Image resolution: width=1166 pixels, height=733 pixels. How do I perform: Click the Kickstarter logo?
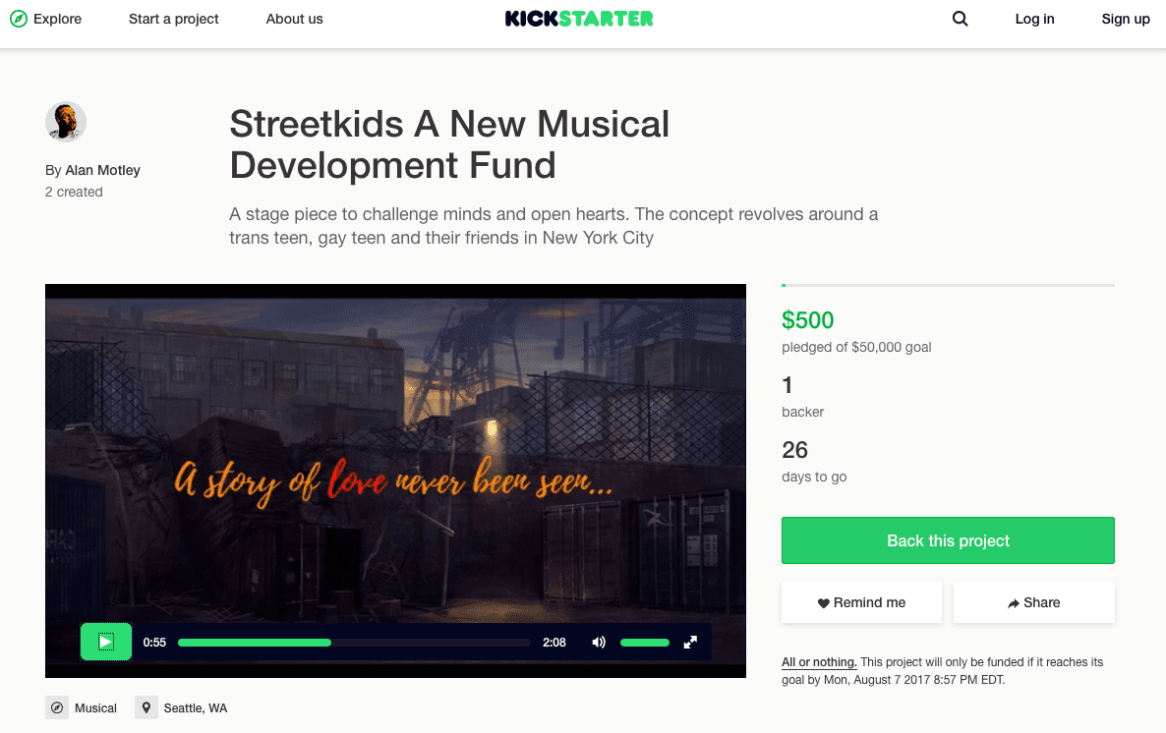tap(579, 19)
